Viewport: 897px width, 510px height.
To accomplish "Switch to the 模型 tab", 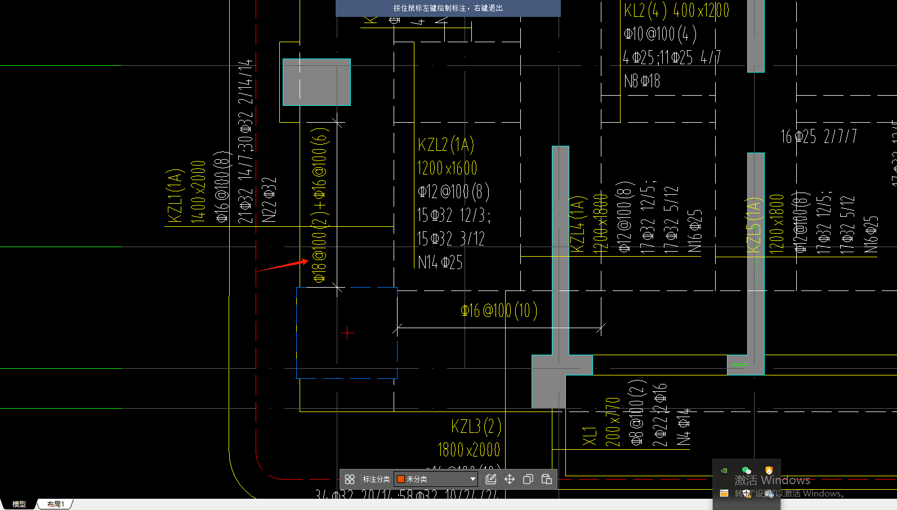I will click(x=19, y=504).
